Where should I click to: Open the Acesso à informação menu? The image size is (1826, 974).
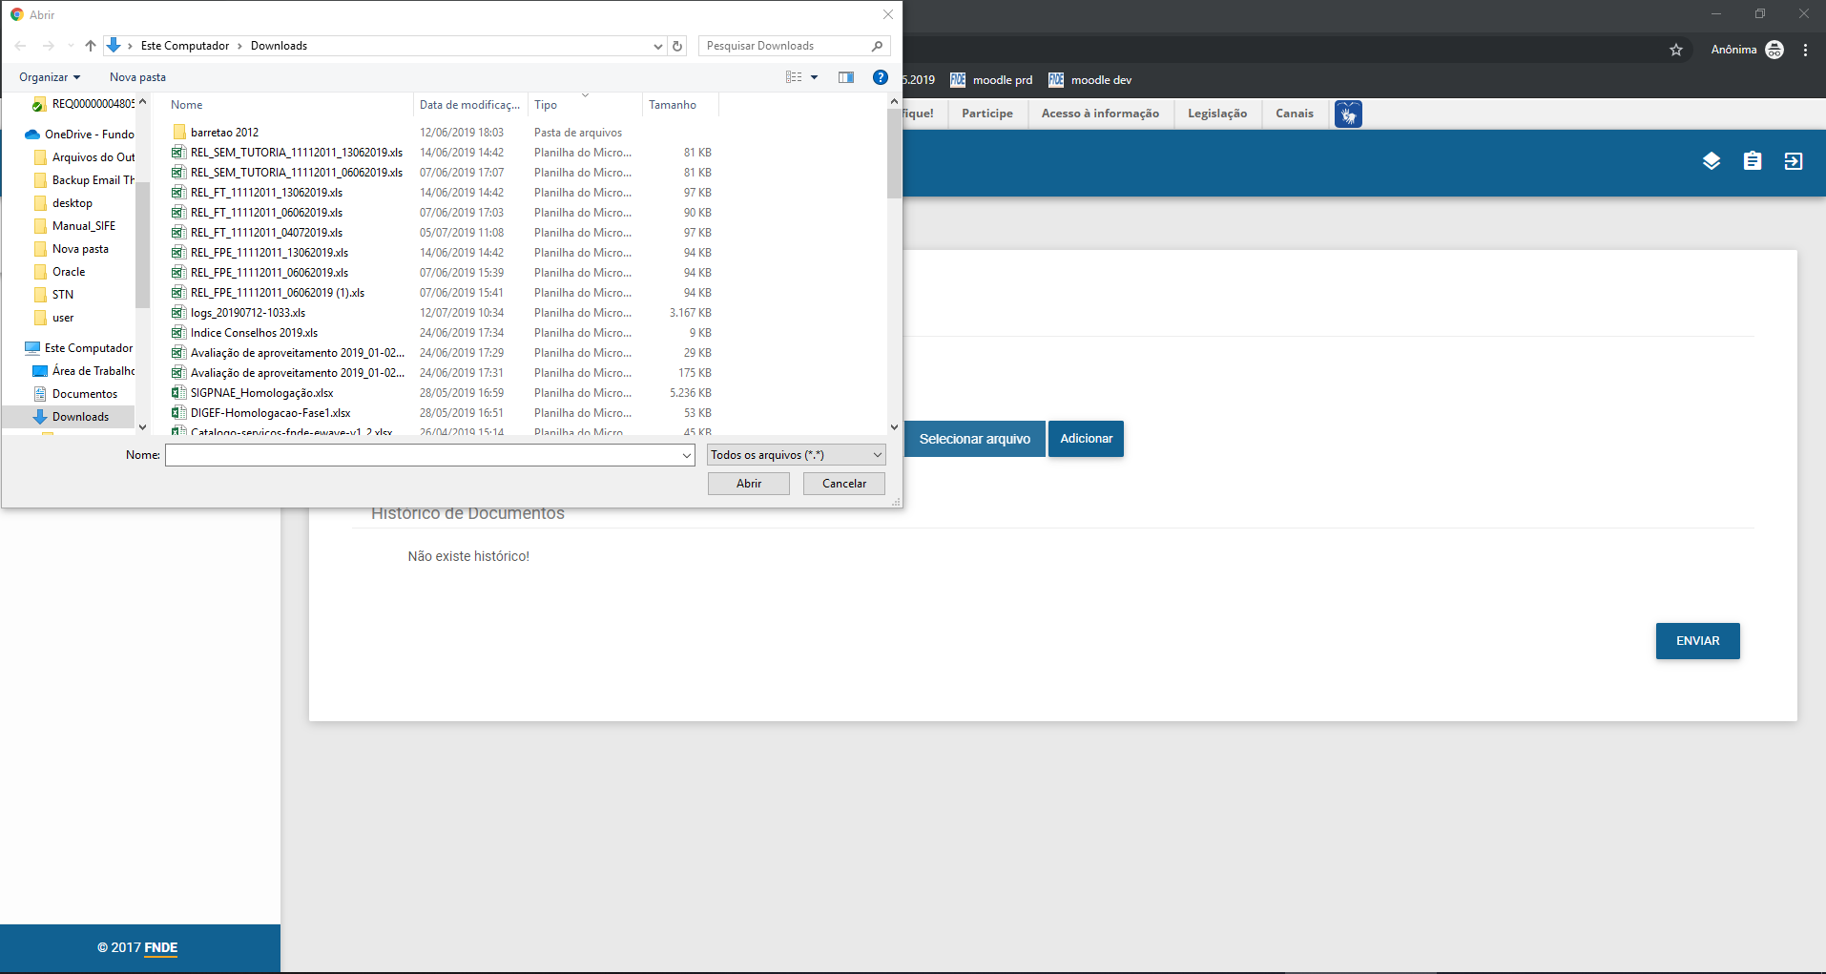click(x=1100, y=114)
